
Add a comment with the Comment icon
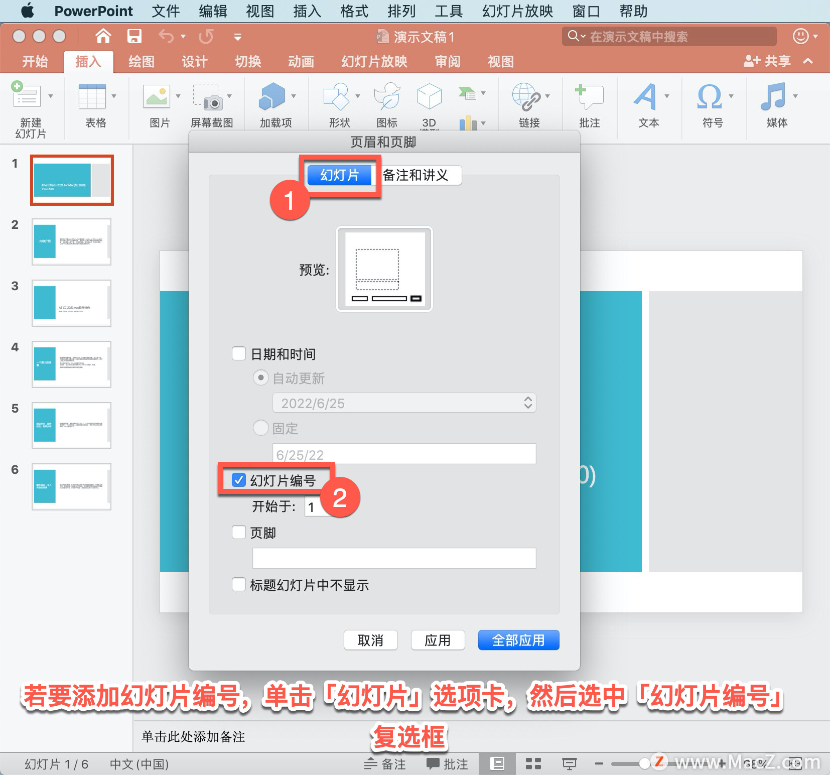(x=589, y=96)
